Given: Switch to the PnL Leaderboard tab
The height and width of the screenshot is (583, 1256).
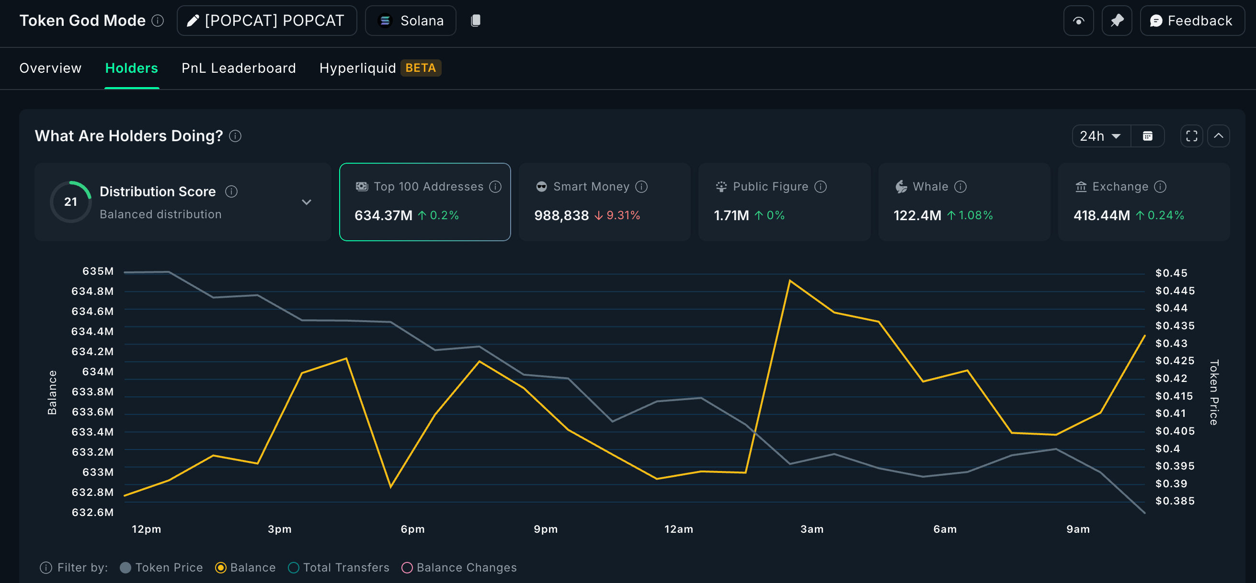Looking at the screenshot, I should [x=238, y=67].
